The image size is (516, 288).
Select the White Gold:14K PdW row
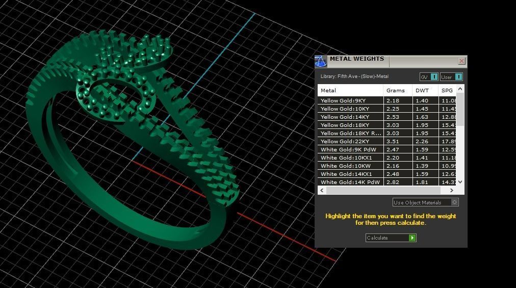(x=386, y=182)
